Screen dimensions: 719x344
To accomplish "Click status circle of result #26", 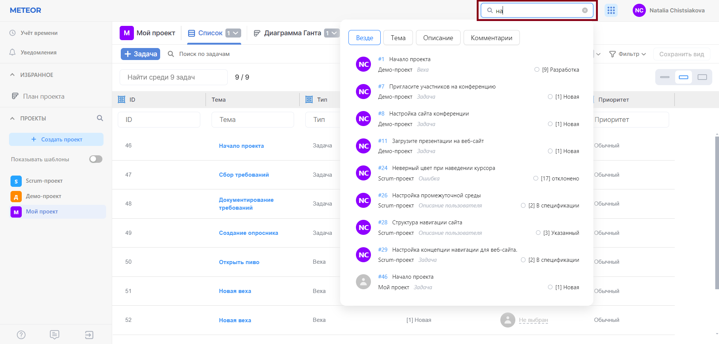I will [x=523, y=205].
